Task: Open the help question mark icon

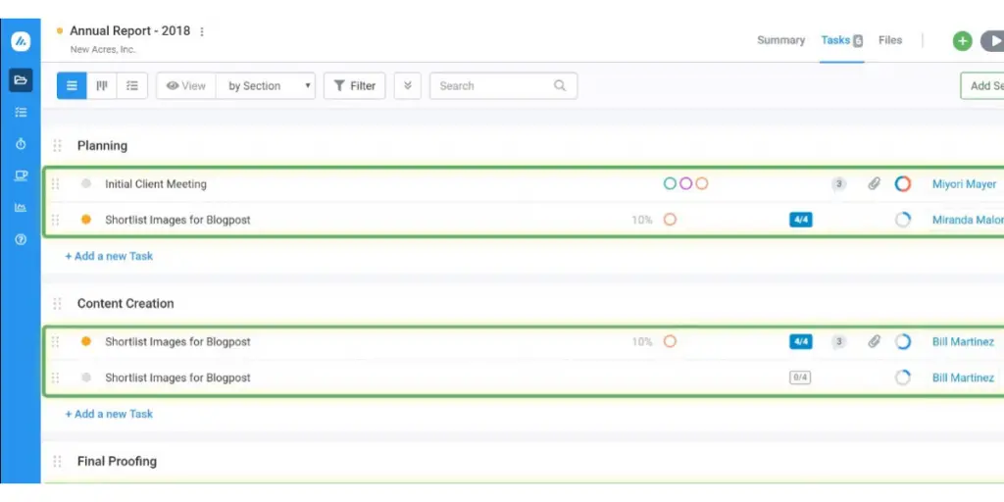Action: [x=21, y=239]
